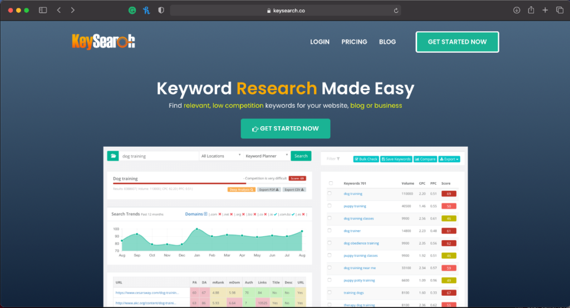Viewport: 570px width, 308px height.
Task: Go forward with the Safari forward arrow
Action: (x=73, y=10)
